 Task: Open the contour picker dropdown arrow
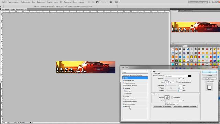[169, 97]
